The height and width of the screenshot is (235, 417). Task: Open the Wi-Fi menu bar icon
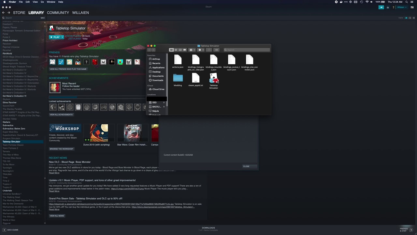pyautogui.click(x=367, y=2)
